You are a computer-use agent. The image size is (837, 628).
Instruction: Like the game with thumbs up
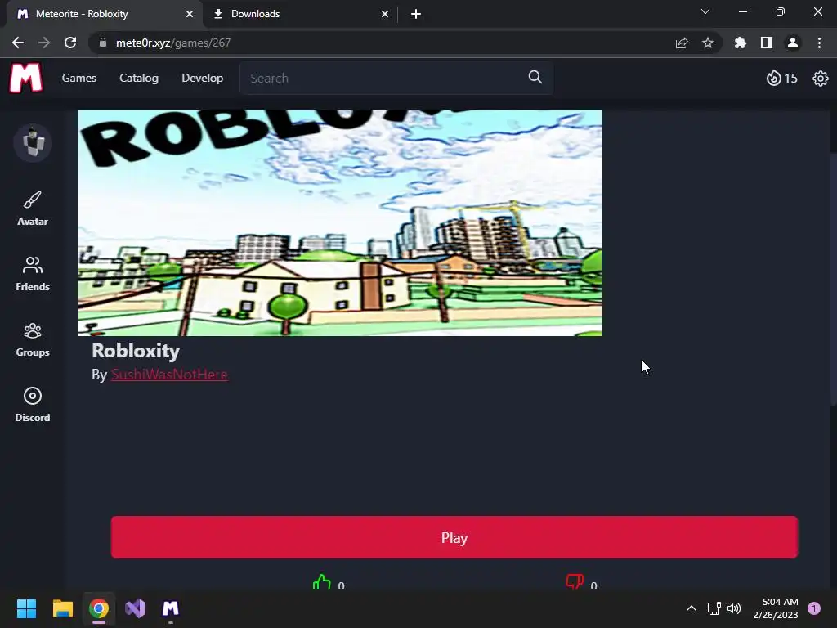click(322, 582)
